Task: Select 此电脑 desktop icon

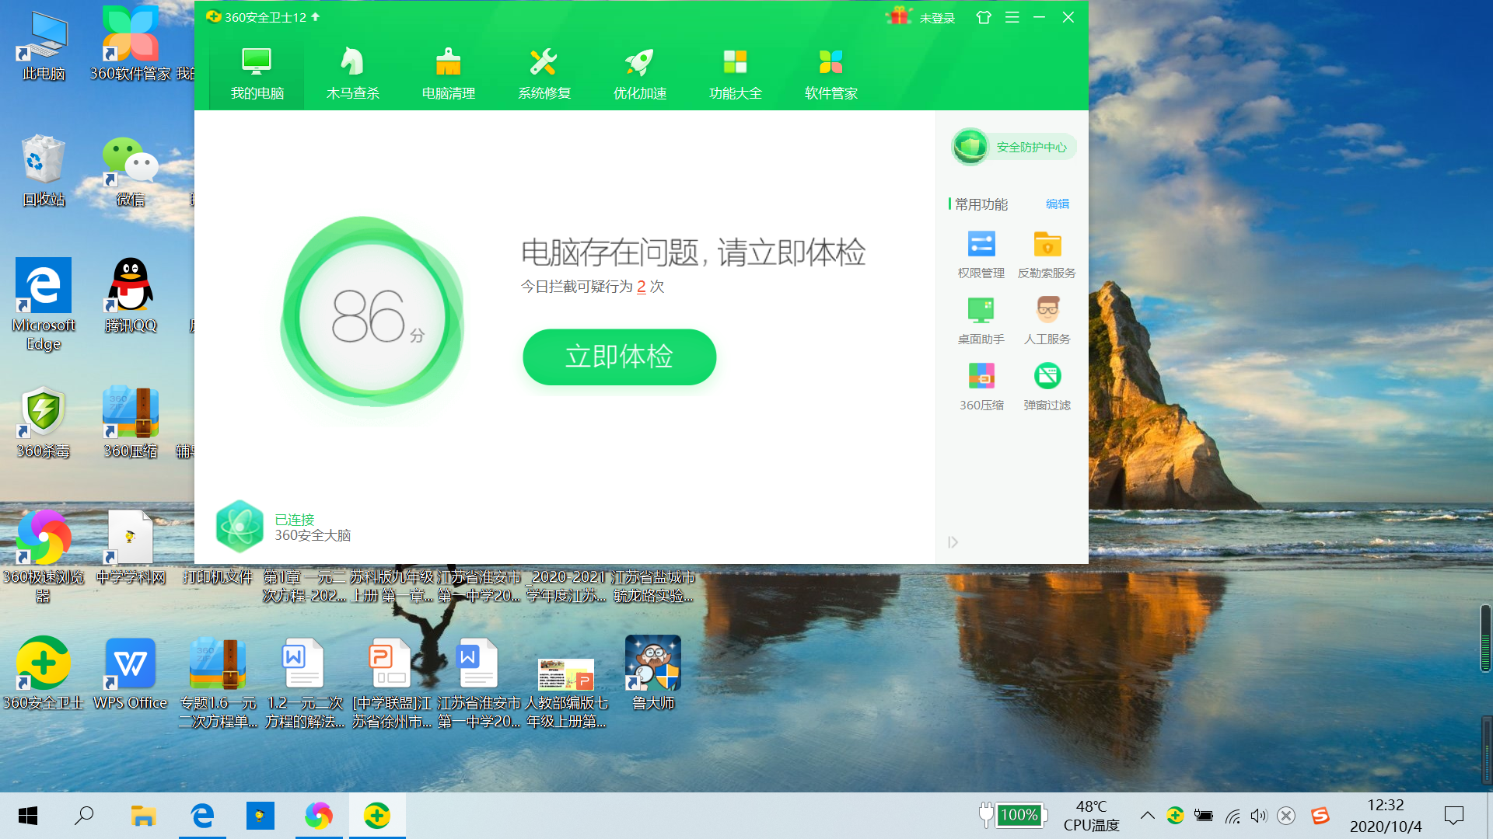Action: [44, 45]
